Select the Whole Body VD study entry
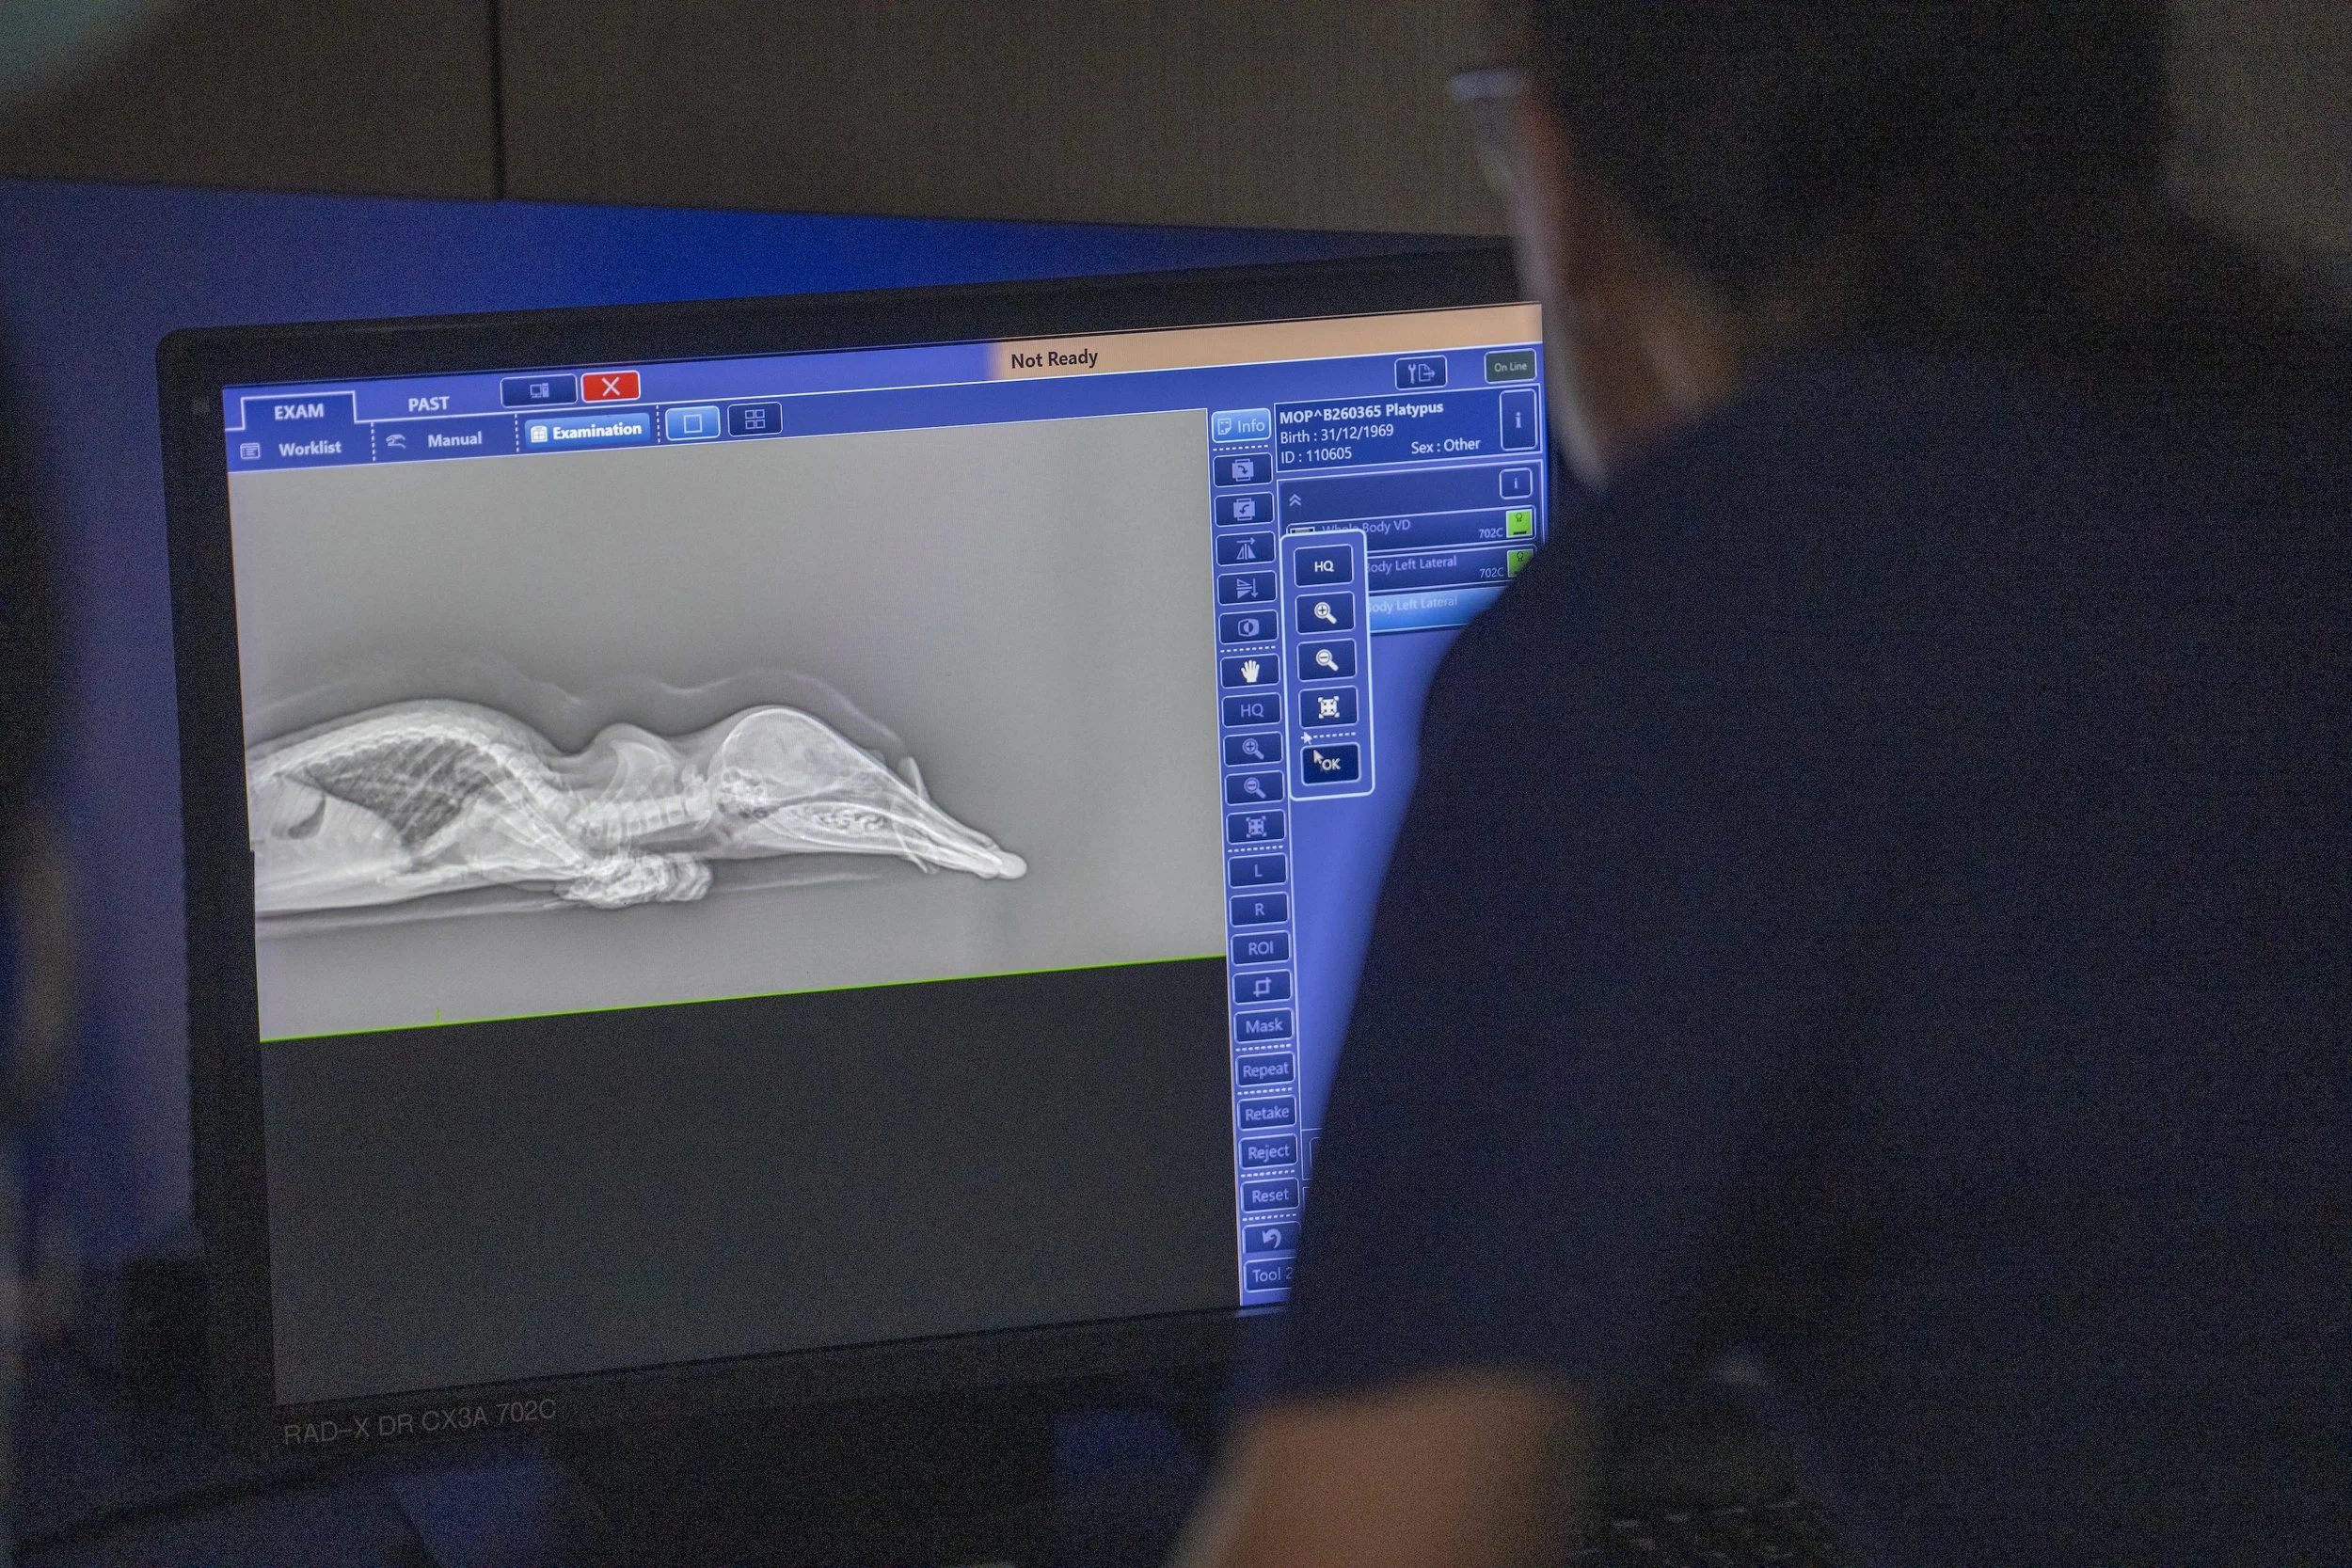This screenshot has width=2352, height=1568. coord(1400,528)
